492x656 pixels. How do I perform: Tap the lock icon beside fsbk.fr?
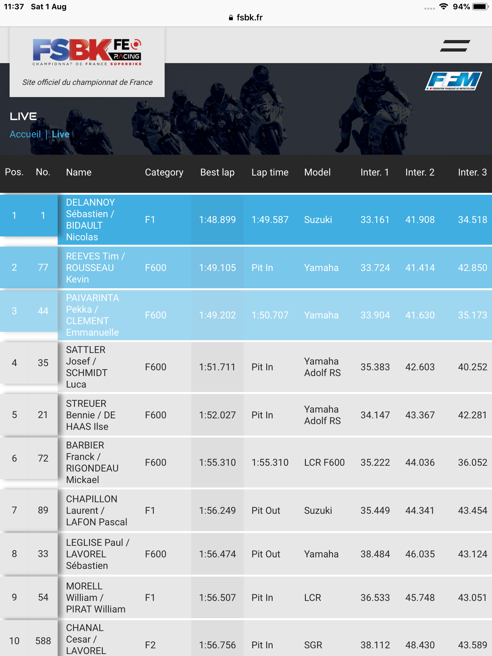(x=231, y=18)
